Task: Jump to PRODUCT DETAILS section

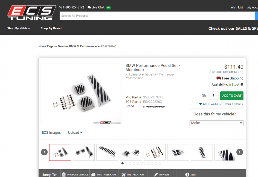Action: coord(75,174)
